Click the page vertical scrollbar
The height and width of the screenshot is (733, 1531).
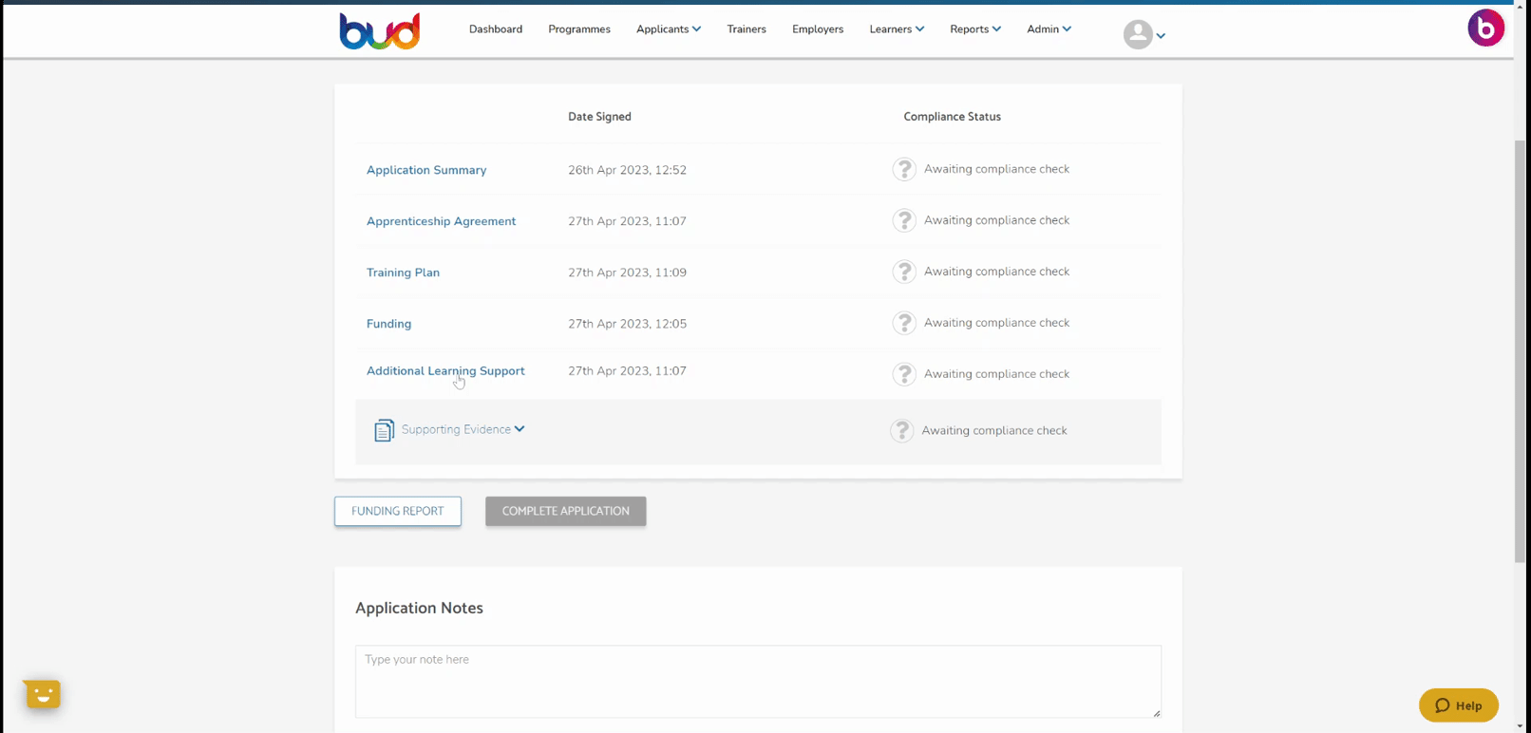pos(1521,351)
